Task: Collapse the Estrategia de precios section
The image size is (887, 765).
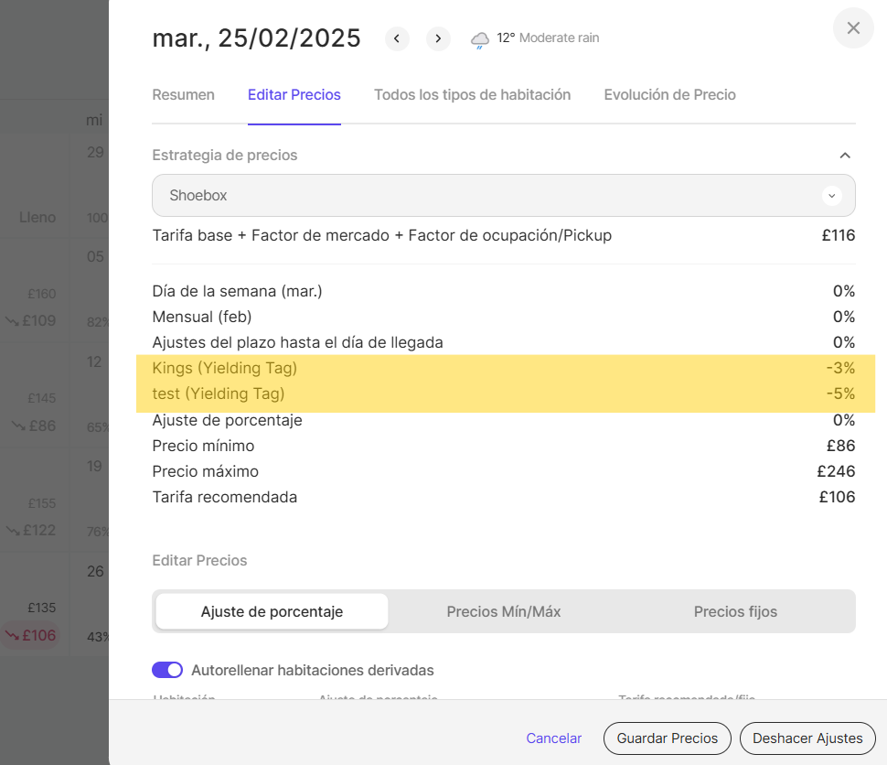Action: (845, 156)
